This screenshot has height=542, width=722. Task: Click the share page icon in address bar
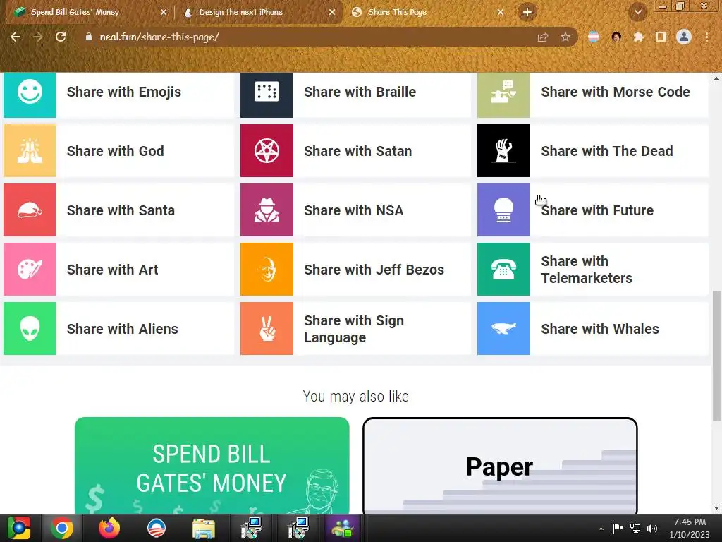543,37
